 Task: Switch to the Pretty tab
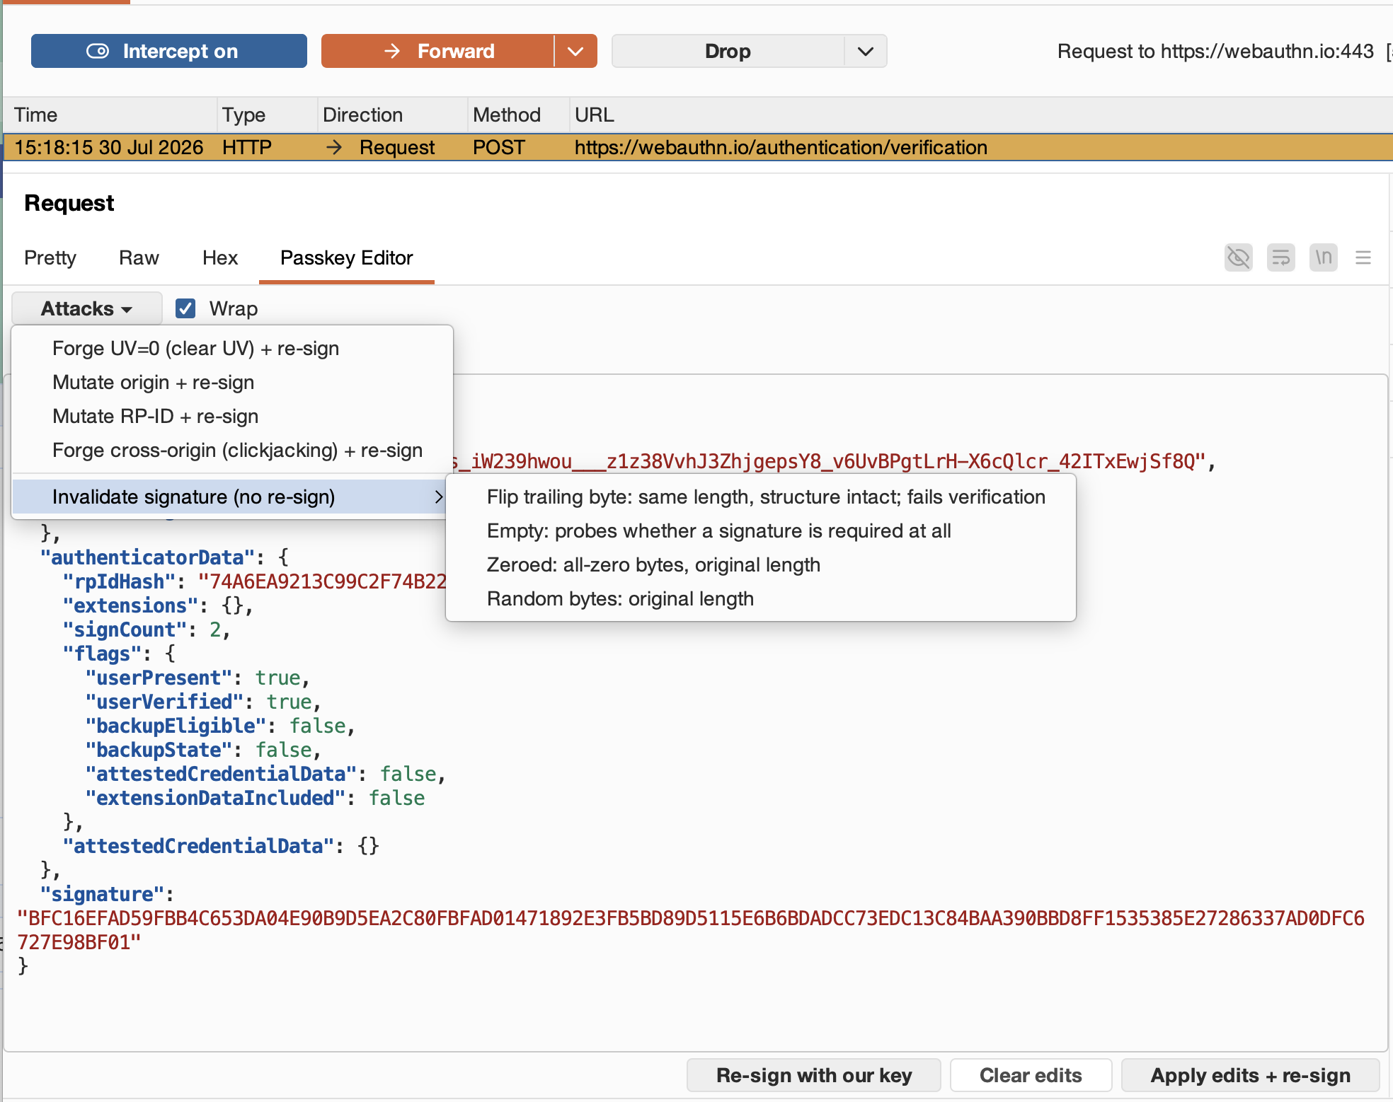click(x=50, y=257)
